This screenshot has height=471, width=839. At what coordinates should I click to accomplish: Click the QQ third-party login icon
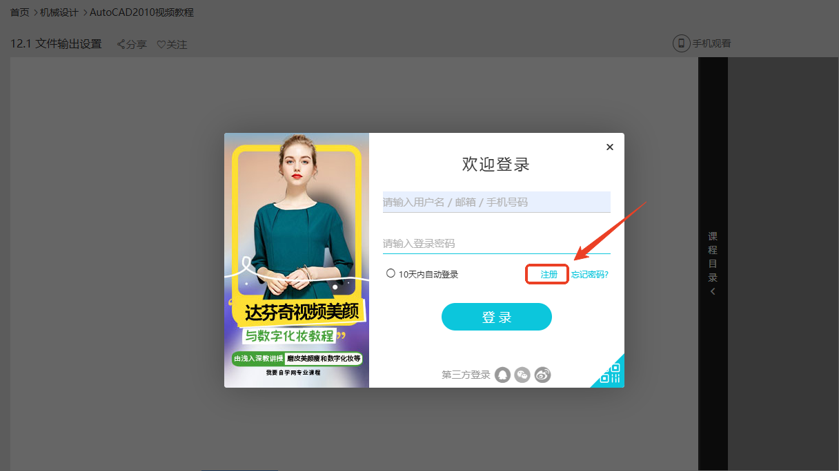(503, 375)
